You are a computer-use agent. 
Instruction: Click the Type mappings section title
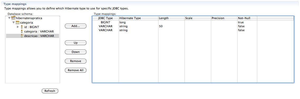pos(15,4)
